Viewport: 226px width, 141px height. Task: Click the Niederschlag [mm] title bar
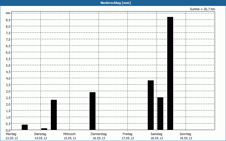pos(113,3)
